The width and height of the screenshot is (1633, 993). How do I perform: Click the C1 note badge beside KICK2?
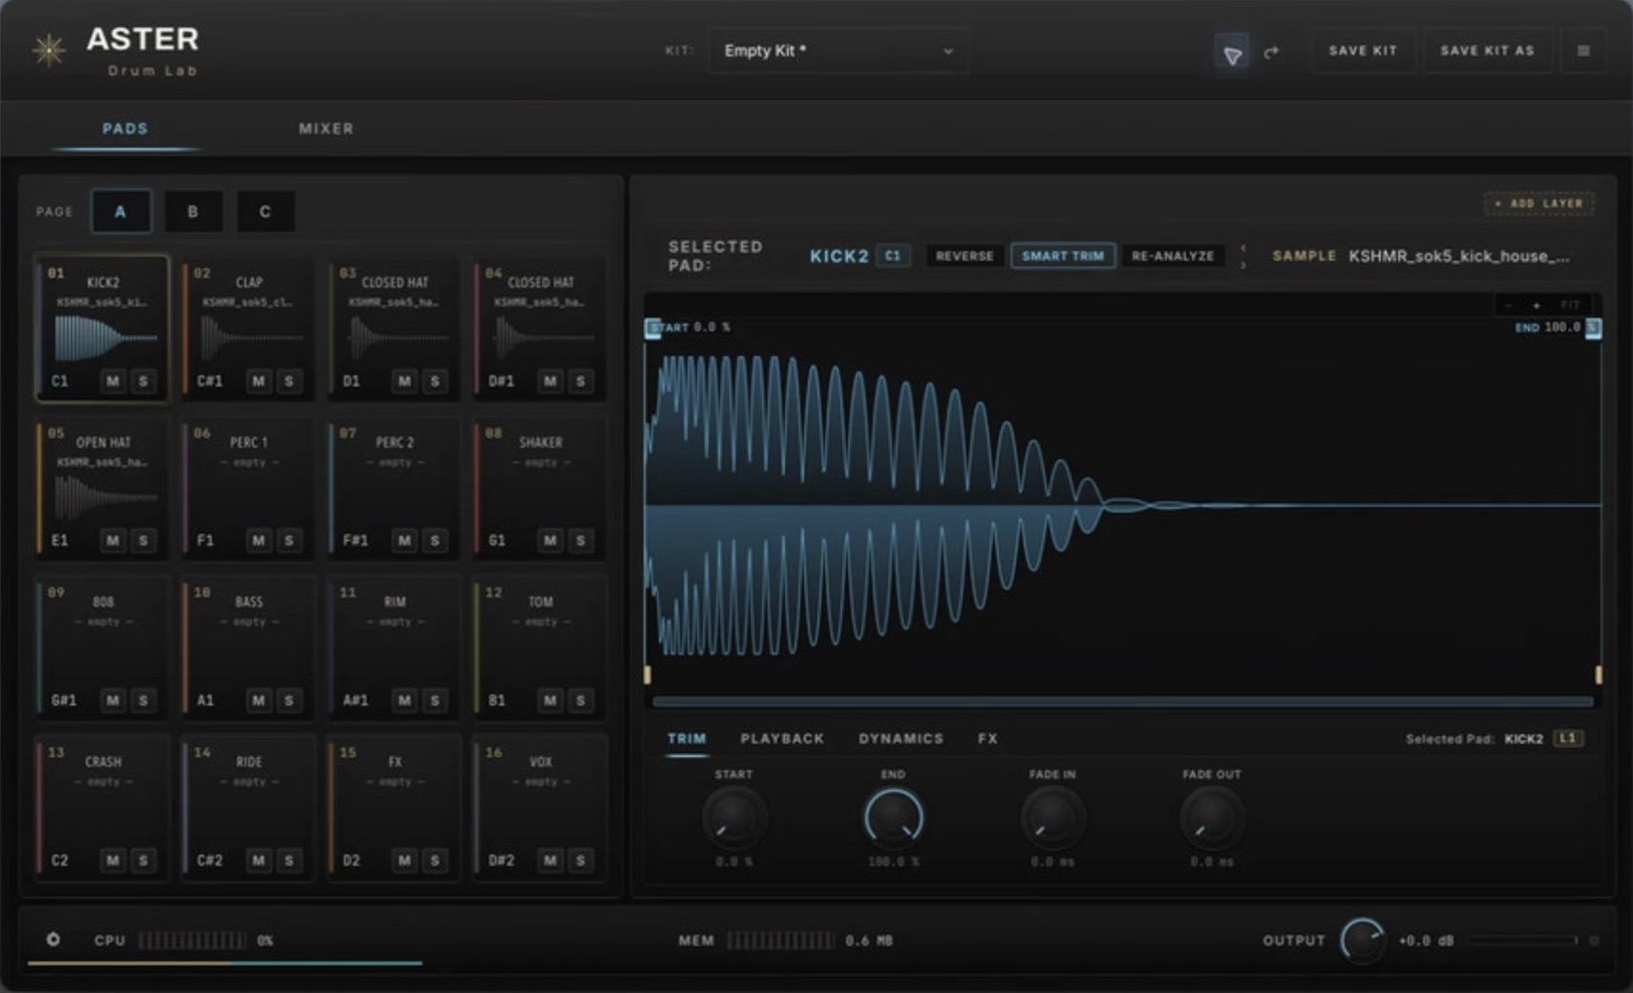click(x=893, y=256)
